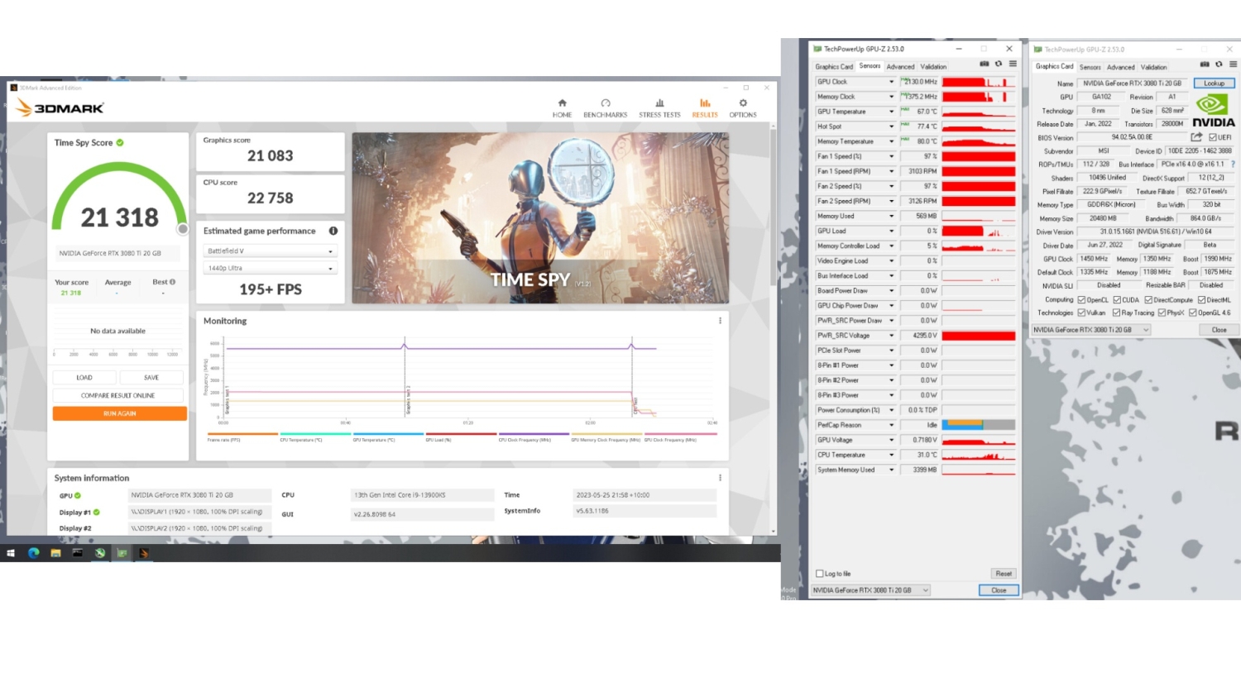This screenshot has height=697, width=1241.
Task: Switch to Validation tab in Sensors window
Action: coord(933,66)
